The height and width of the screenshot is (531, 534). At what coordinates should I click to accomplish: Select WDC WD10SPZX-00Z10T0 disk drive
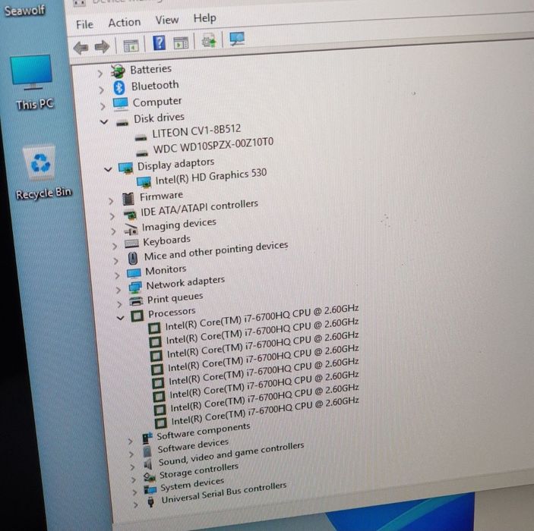tap(213, 145)
